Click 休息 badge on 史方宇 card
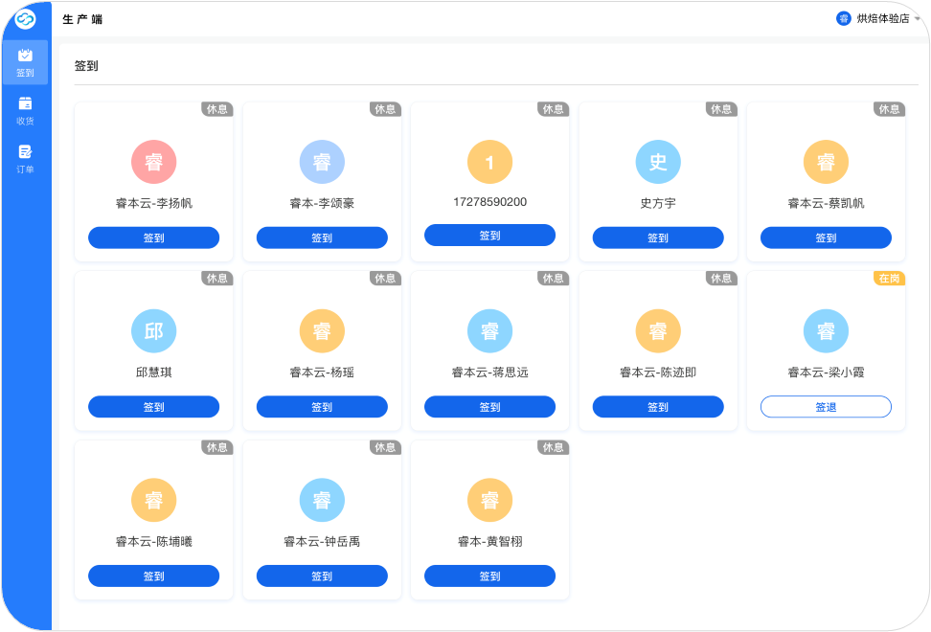931x632 pixels. coord(721,109)
